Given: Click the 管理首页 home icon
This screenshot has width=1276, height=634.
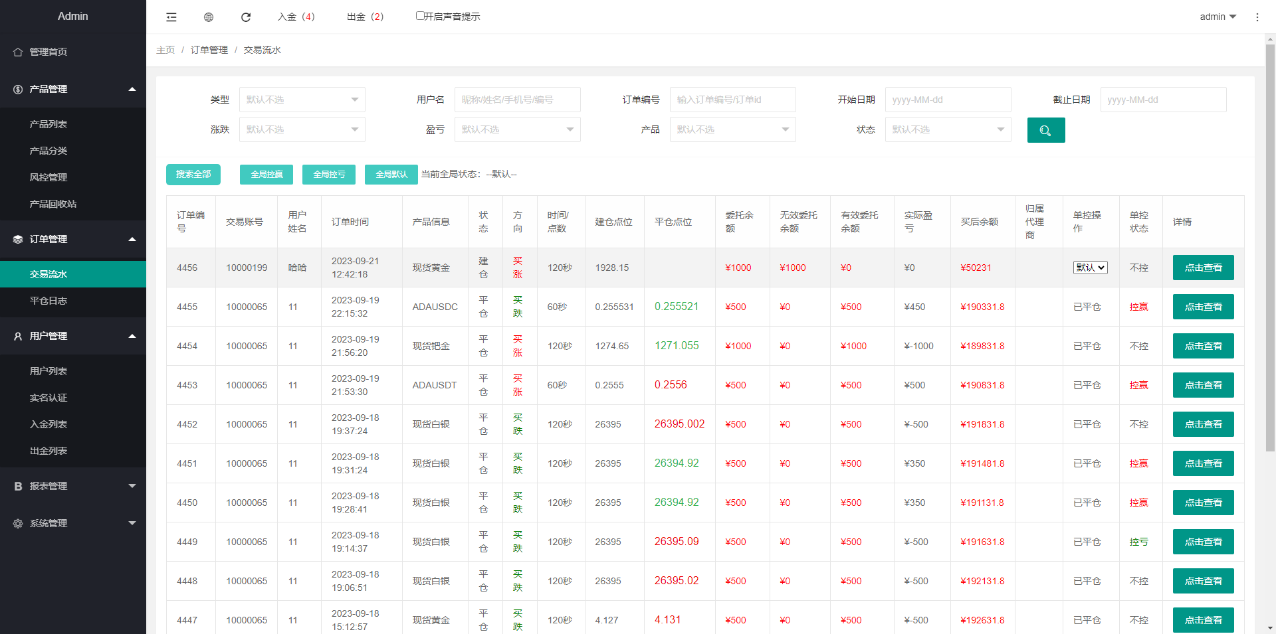Looking at the screenshot, I should coord(18,51).
